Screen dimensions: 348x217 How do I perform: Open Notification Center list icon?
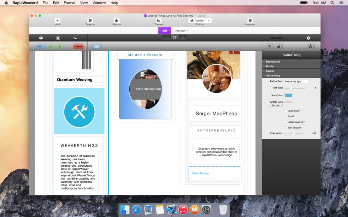pyautogui.click(x=341, y=2)
